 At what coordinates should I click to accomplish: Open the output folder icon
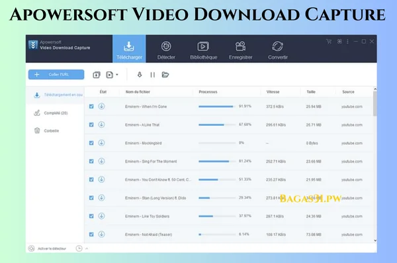tap(165, 75)
